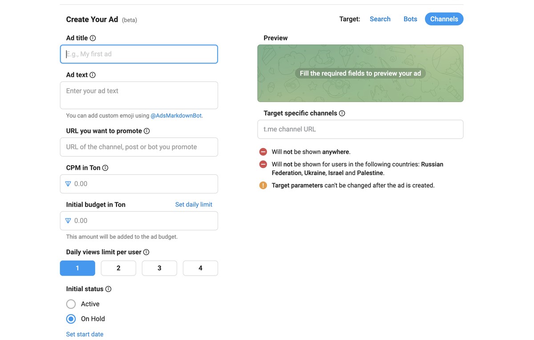This screenshot has width=534, height=340.
Task: Choose daily views limit of 2
Action: pyautogui.click(x=118, y=268)
